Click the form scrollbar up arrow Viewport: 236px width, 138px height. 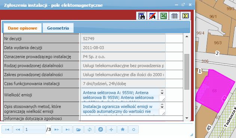pyautogui.click(x=187, y=36)
